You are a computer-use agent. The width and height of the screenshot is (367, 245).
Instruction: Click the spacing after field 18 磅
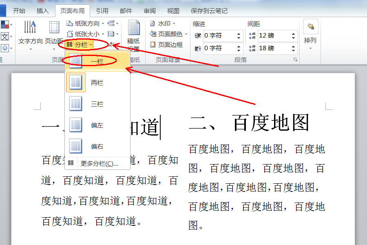[x=274, y=48]
